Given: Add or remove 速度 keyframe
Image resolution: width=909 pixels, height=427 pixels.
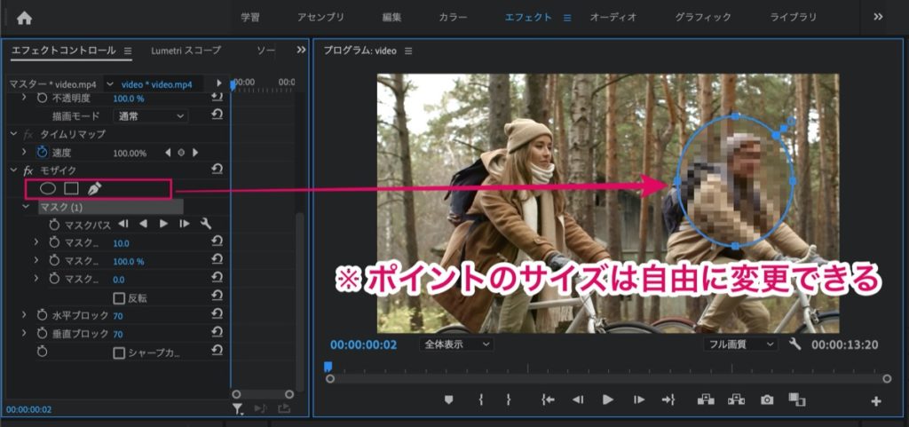Looking at the screenshot, I should 181,153.
